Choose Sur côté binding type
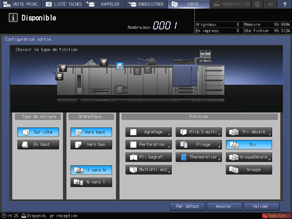The width and height of the screenshot is (292, 219). 38,132
